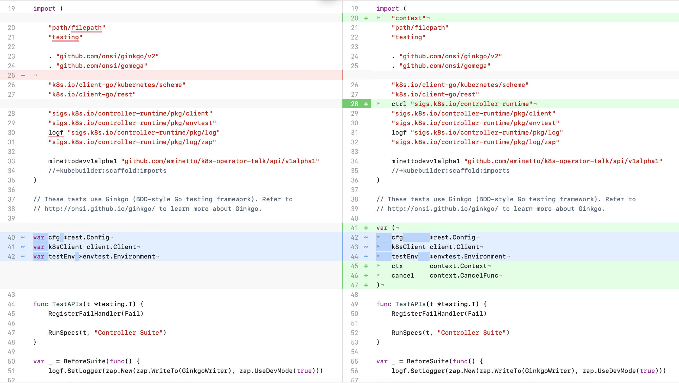The width and height of the screenshot is (679, 383).
Task: Click context.CancelFunc type on right line 46
Action: tap(464, 276)
